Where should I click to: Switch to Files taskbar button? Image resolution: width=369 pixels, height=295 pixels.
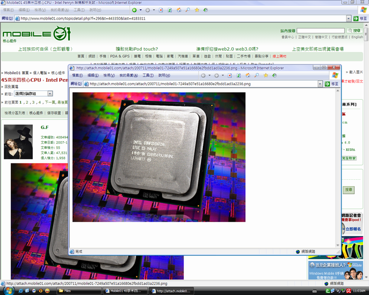tap(79, 291)
